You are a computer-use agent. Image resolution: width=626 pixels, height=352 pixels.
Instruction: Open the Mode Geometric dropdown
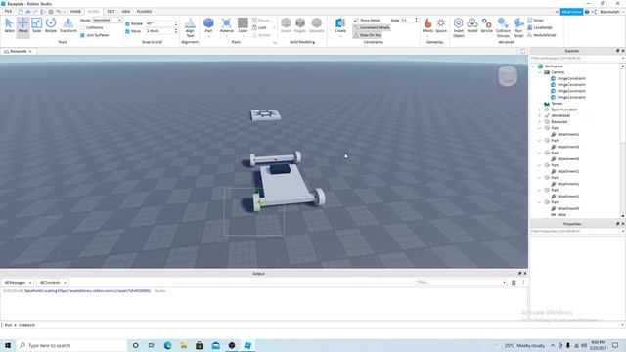tap(107, 20)
